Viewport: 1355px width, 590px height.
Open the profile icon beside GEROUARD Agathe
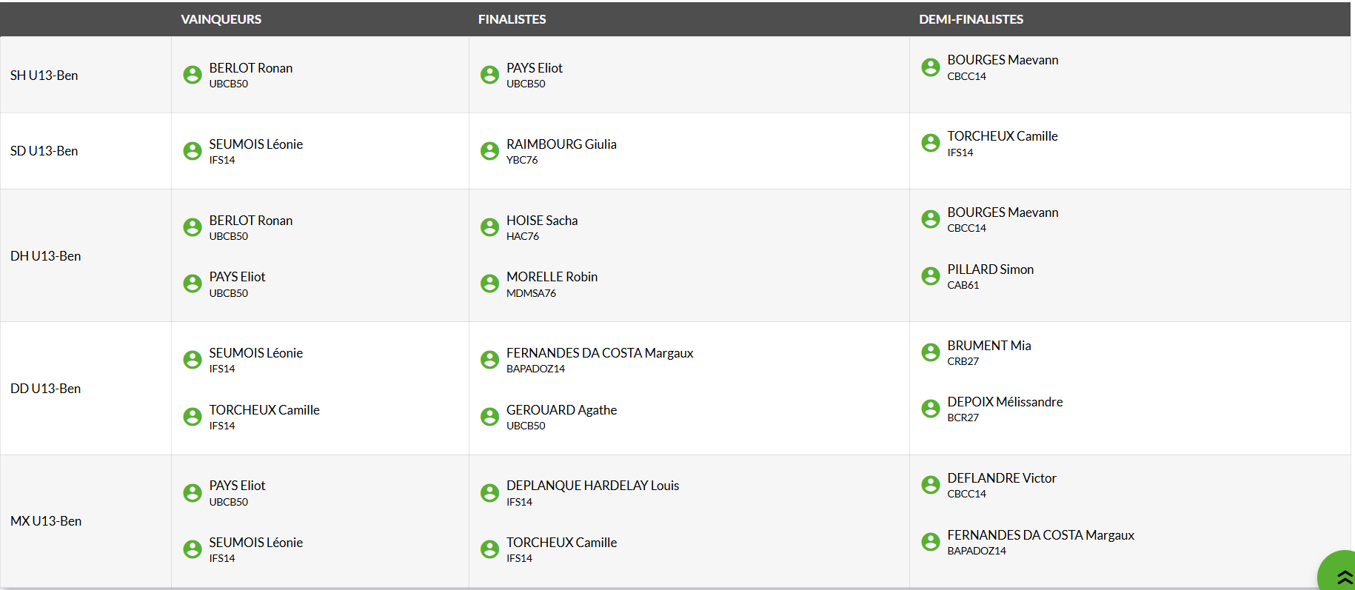tap(489, 417)
